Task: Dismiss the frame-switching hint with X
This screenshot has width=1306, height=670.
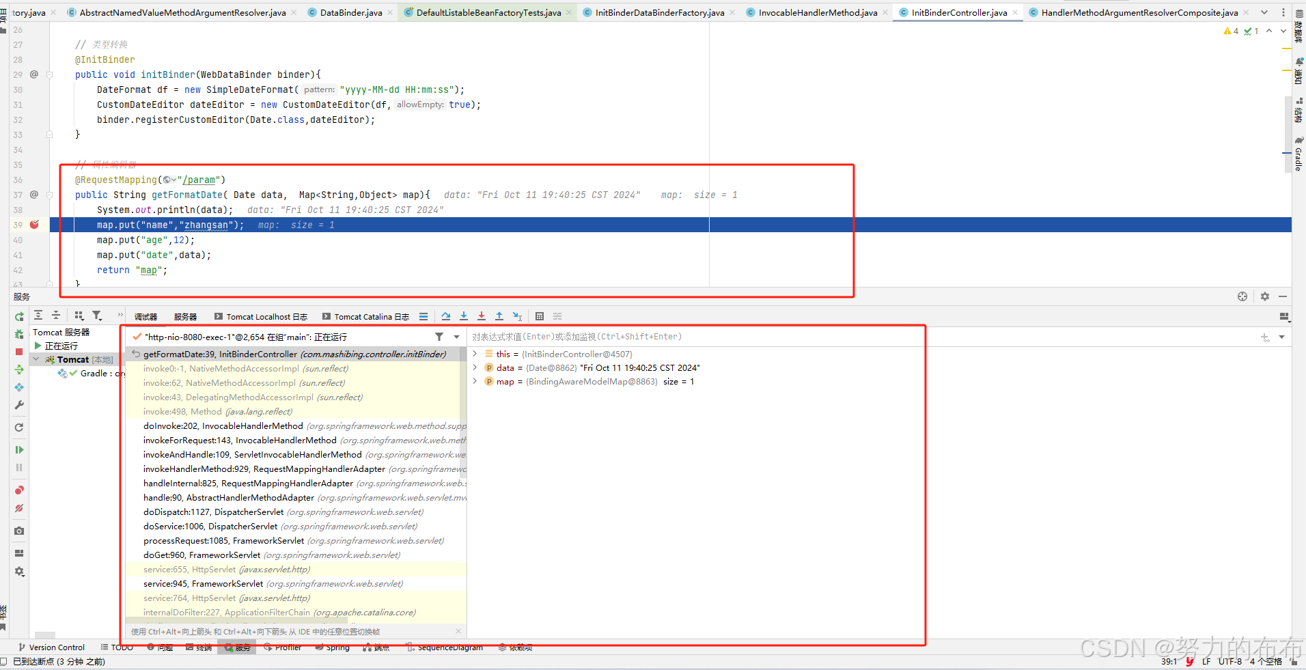Action: click(458, 632)
